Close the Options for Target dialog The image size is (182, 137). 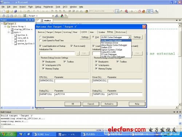pos(144,27)
